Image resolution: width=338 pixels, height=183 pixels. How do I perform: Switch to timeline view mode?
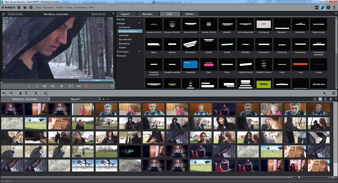325,99
